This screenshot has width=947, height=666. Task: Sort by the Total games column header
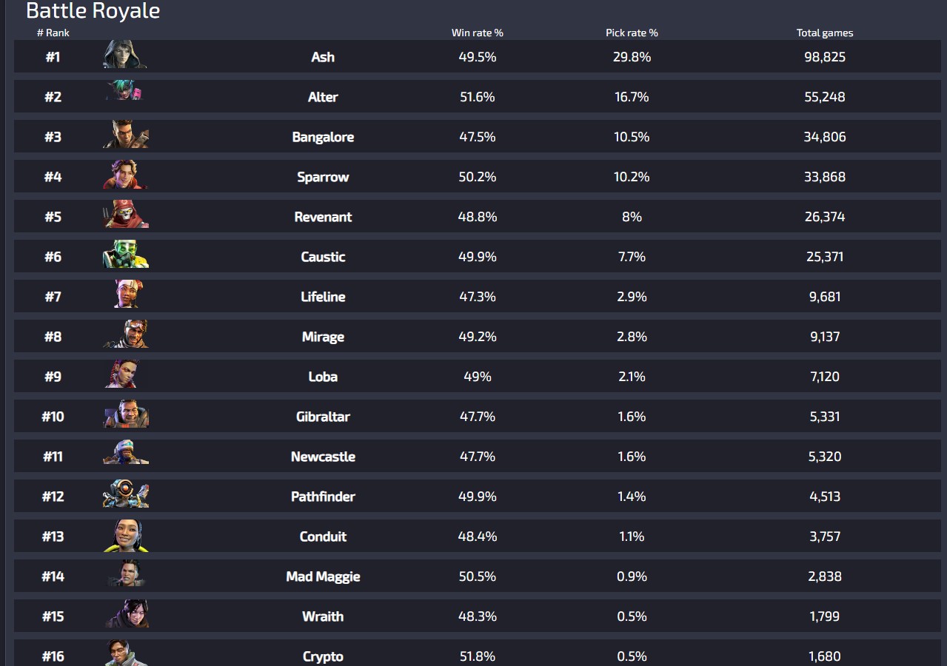(x=825, y=33)
